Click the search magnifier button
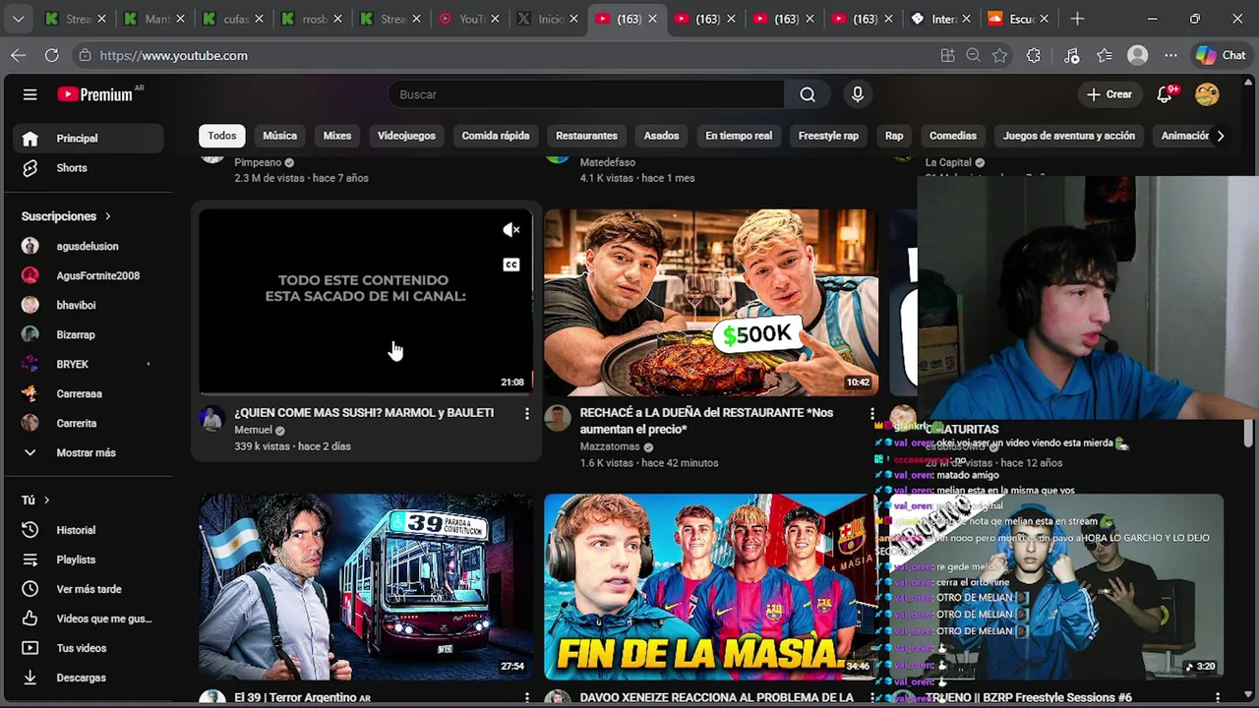1259x708 pixels. 808,94
